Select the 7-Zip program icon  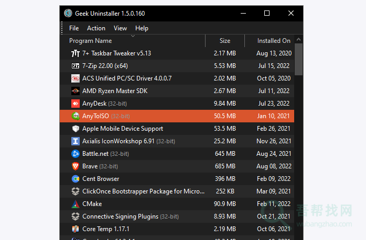point(76,66)
